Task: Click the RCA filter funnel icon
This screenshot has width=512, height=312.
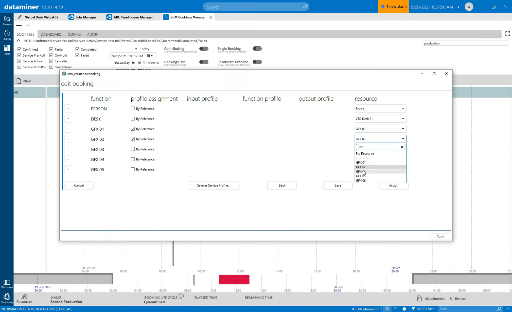Action: [x=413, y=309]
